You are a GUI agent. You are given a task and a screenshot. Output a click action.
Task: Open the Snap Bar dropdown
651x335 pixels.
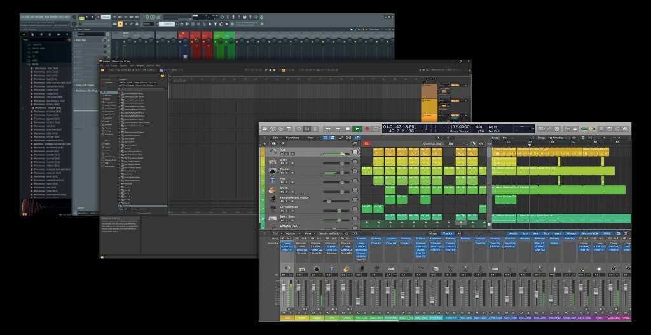[517, 138]
